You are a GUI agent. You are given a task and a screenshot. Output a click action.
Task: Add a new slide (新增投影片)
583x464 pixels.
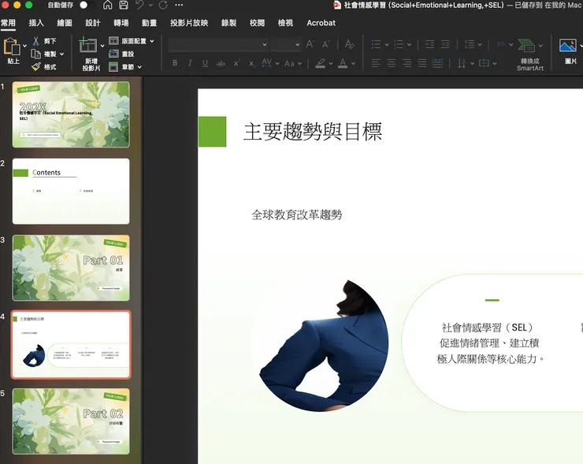tap(88, 53)
